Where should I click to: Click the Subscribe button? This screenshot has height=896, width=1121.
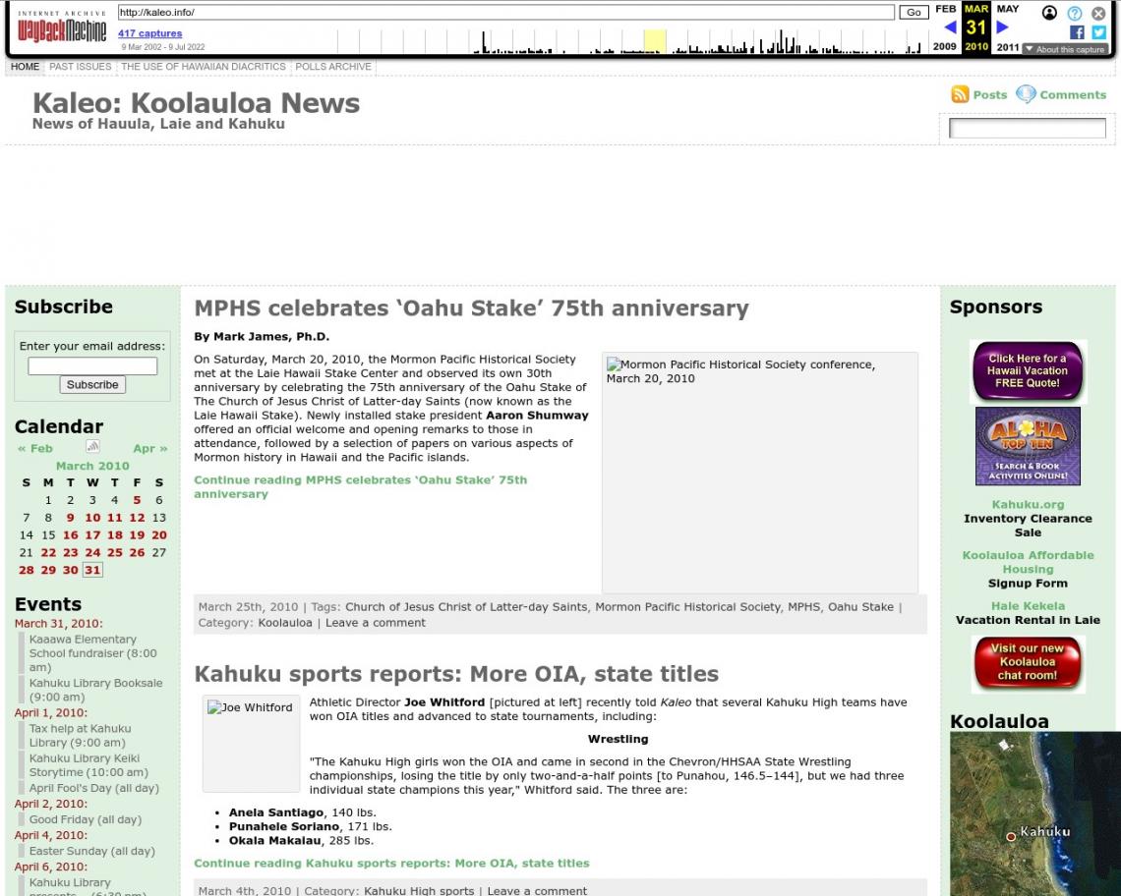tap(92, 384)
